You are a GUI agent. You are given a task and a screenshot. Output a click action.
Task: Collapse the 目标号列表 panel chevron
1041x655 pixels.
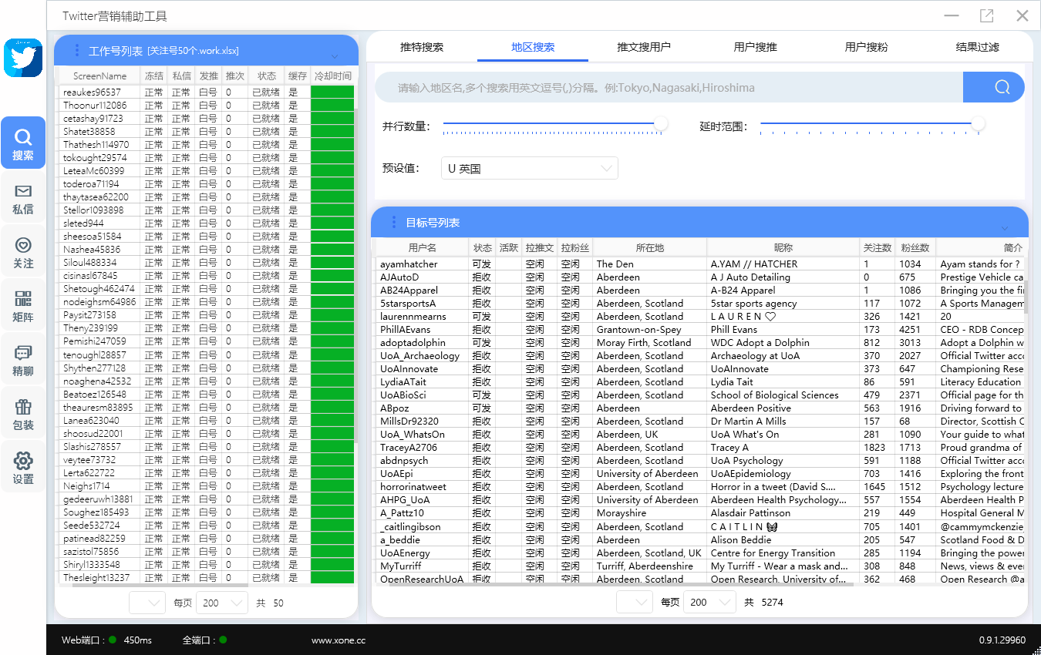coord(1005,228)
